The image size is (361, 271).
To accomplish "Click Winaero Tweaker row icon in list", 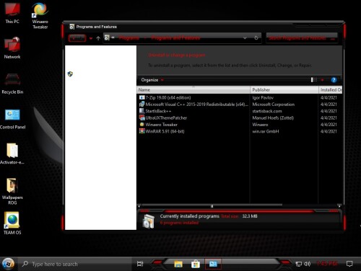I will tap(142, 125).
